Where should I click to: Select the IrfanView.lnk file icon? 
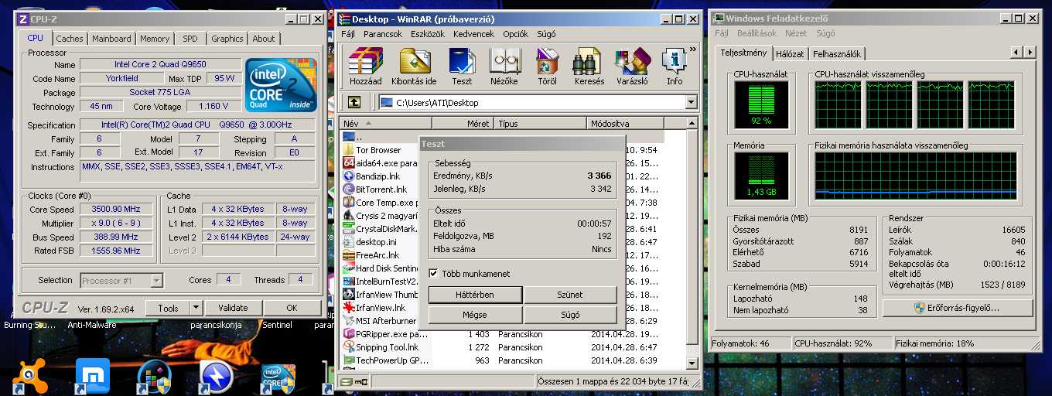click(x=349, y=308)
